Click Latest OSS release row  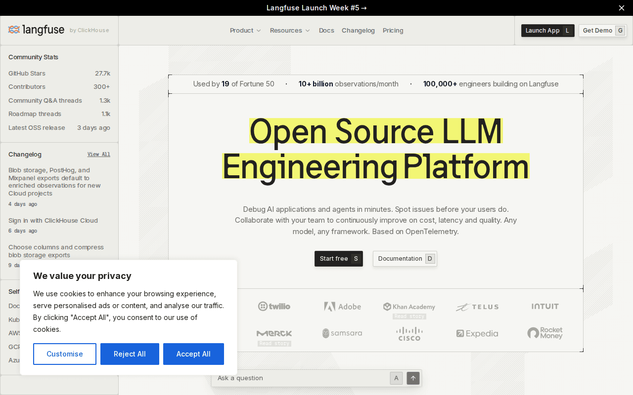tap(59, 128)
